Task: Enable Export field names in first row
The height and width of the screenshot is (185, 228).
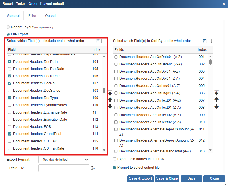Action: (x=115, y=159)
